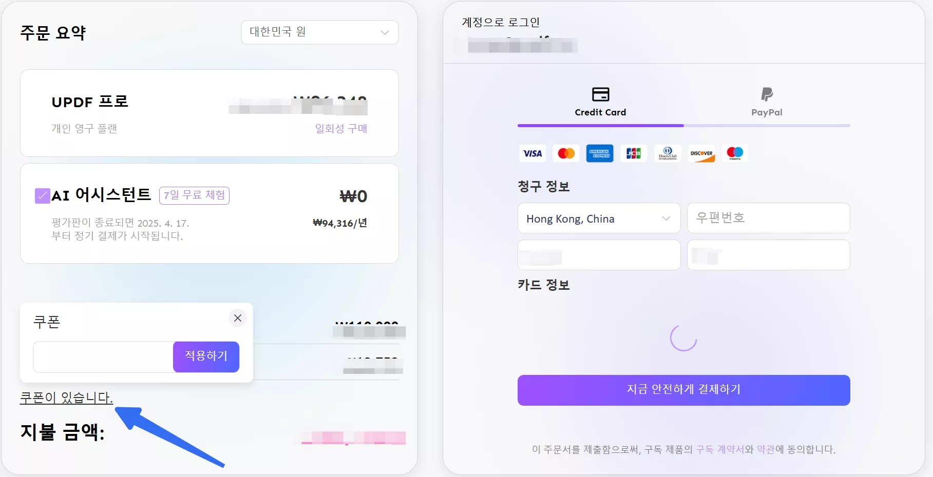Click the PayPal logo icon

coord(767,94)
